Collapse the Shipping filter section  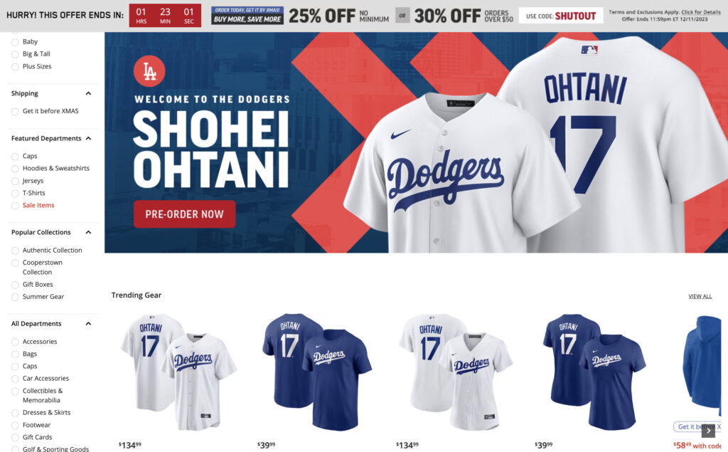(x=88, y=93)
